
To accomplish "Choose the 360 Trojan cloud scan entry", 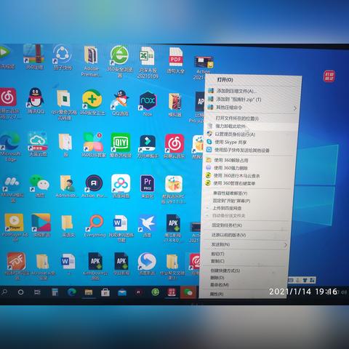I will [236, 176].
